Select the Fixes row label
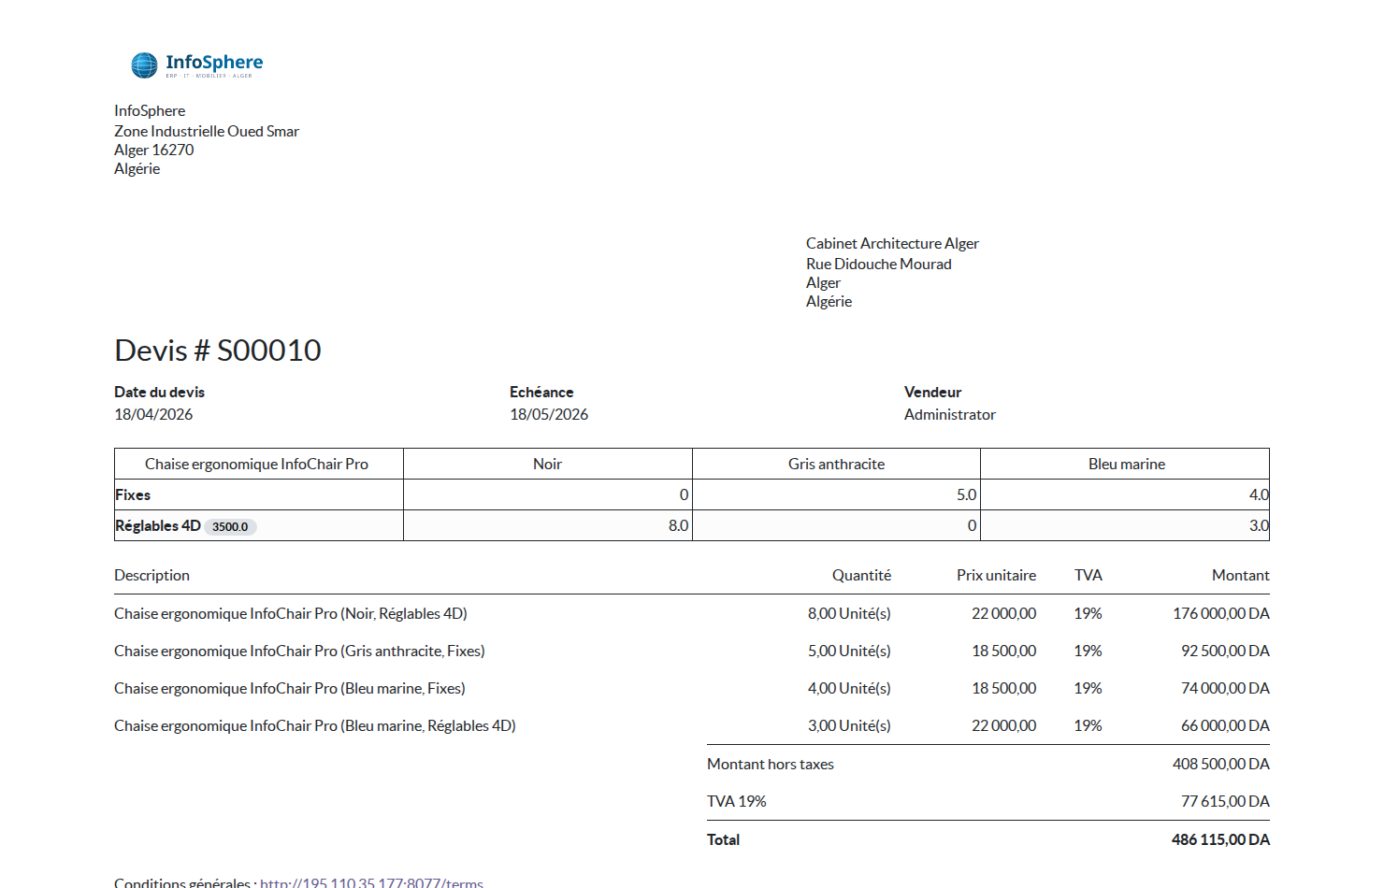Screen dimensions: 1384x888 (x=133, y=495)
